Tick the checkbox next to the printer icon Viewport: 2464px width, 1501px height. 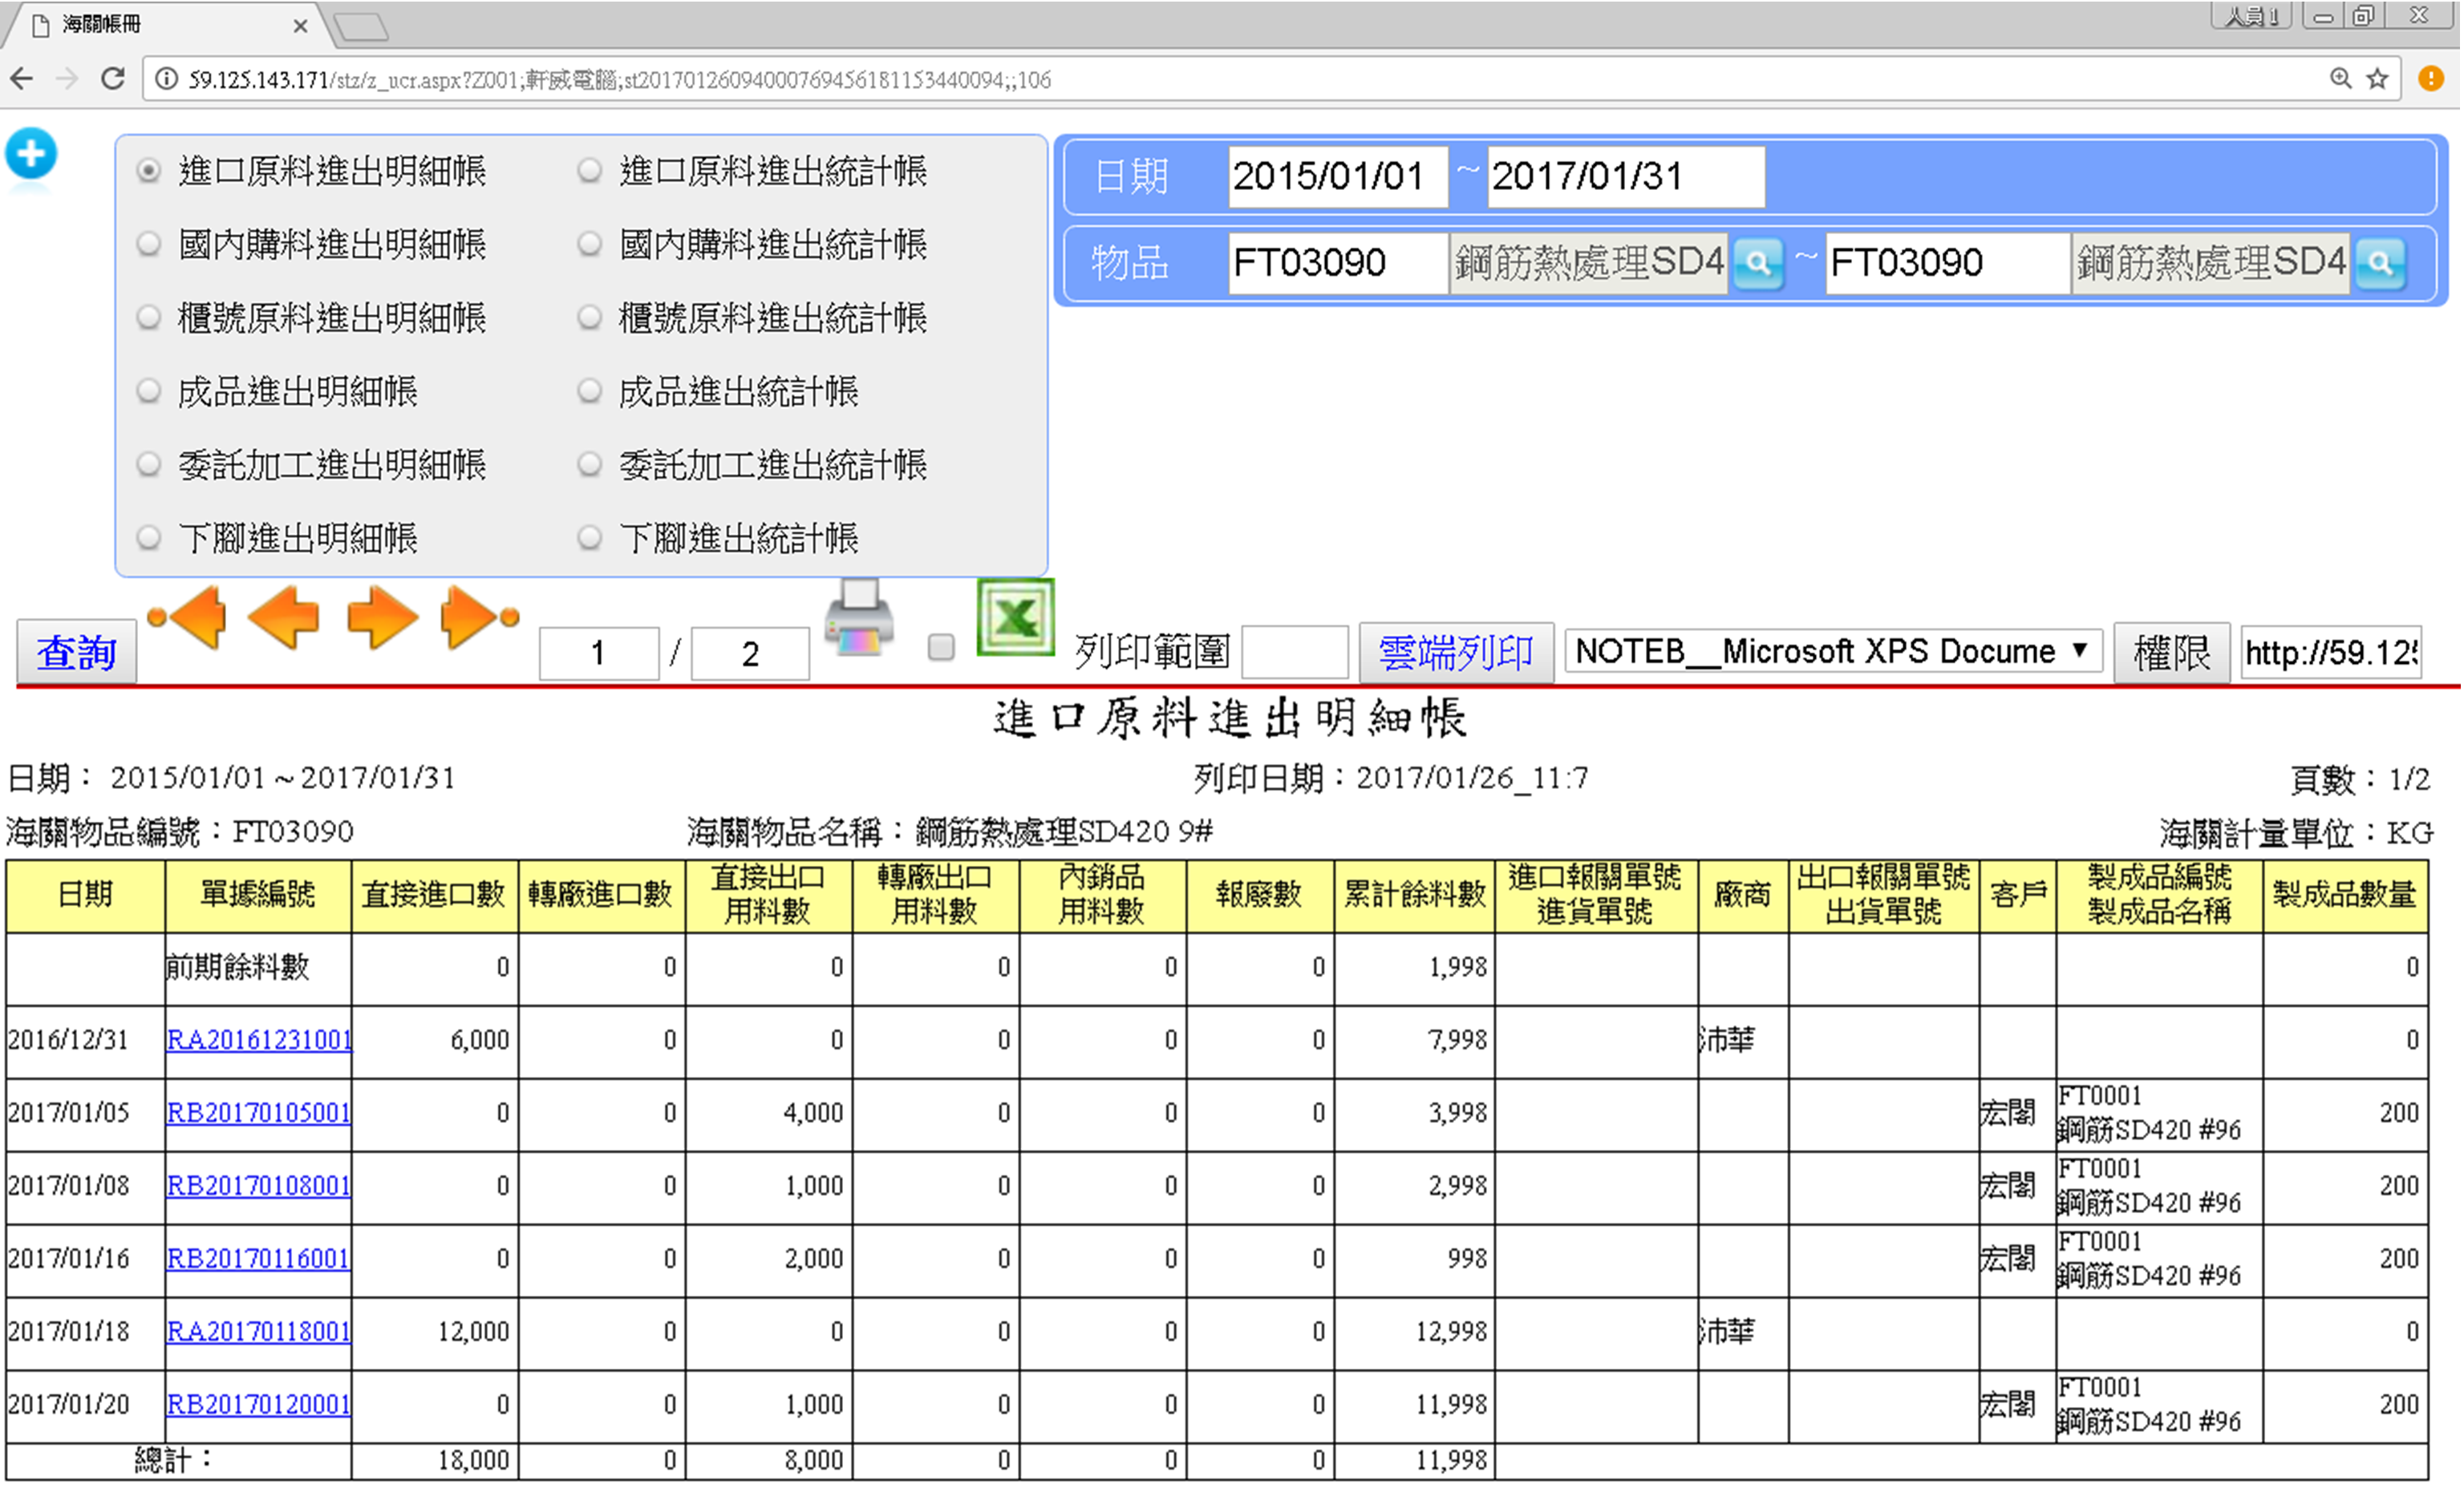pos(941,648)
